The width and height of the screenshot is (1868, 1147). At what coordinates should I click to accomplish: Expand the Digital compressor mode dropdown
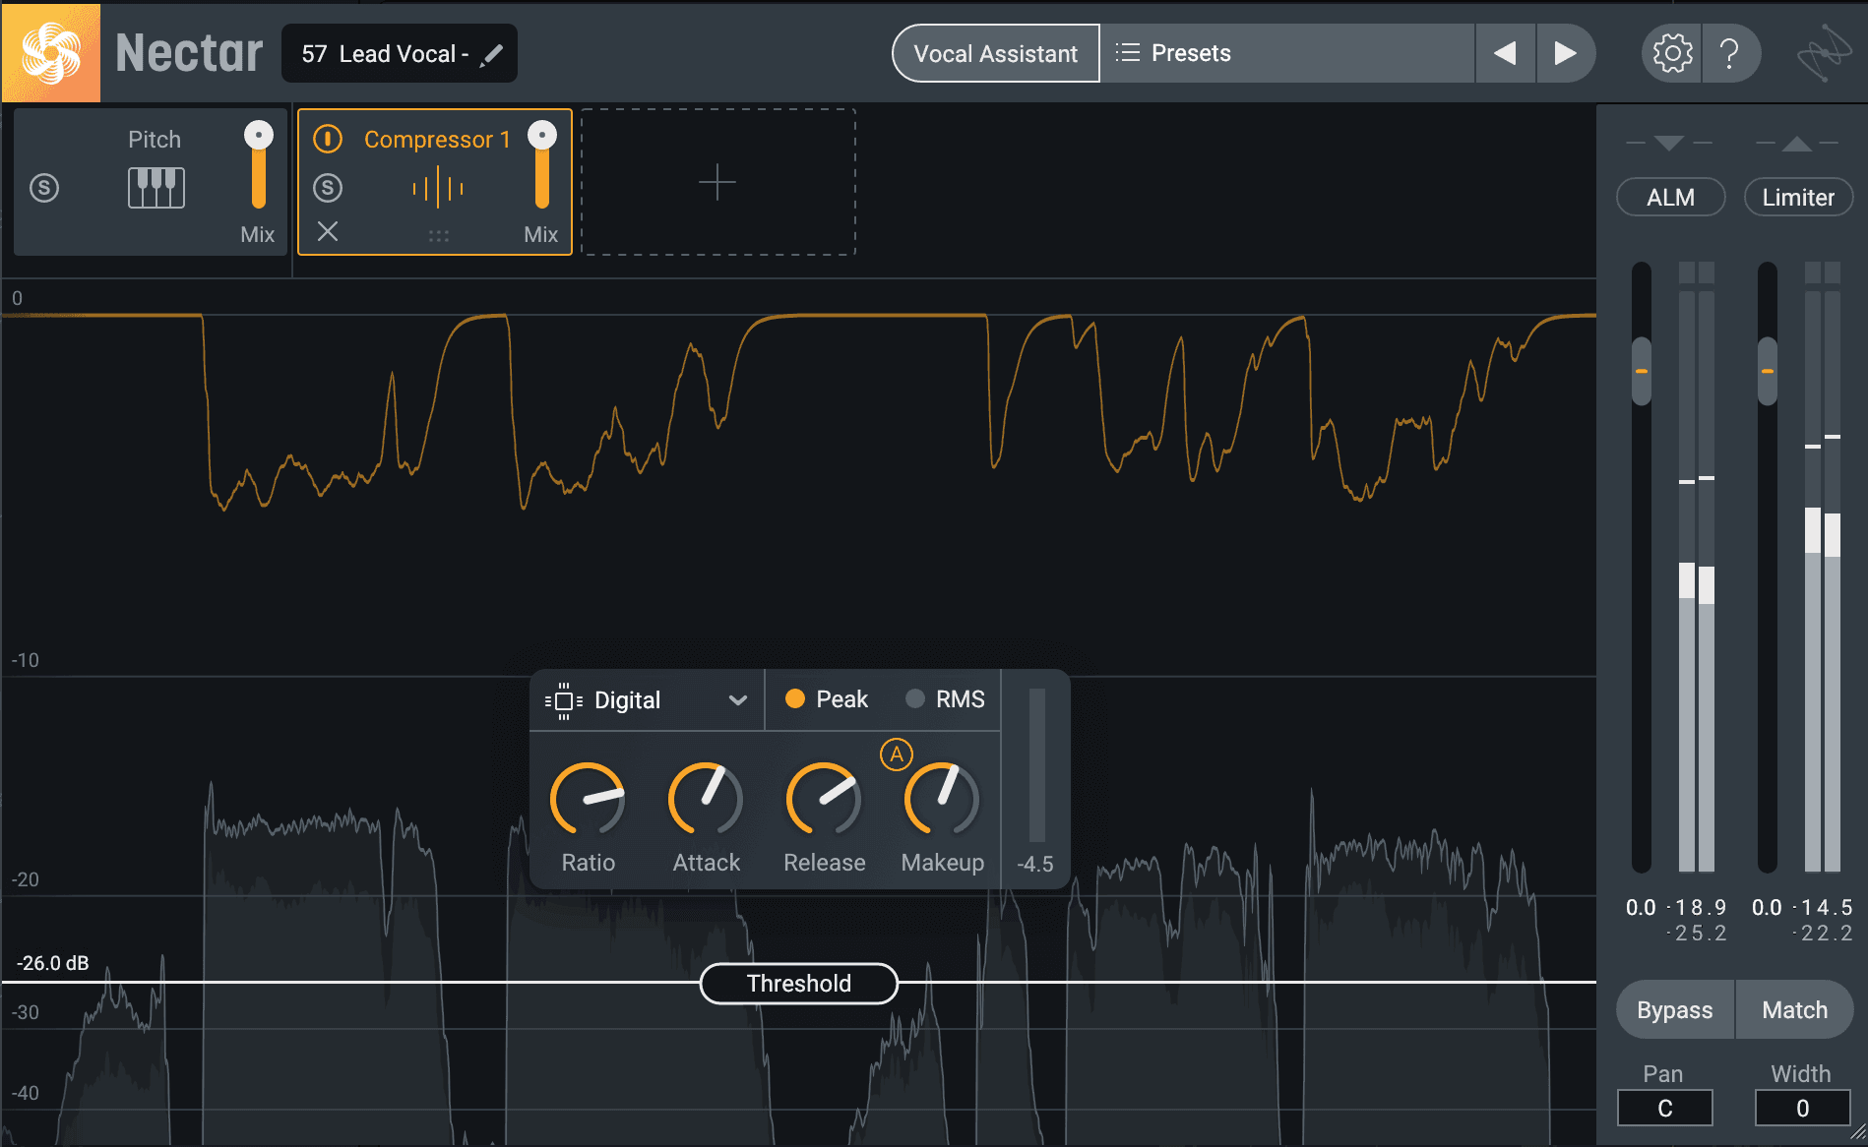(738, 700)
